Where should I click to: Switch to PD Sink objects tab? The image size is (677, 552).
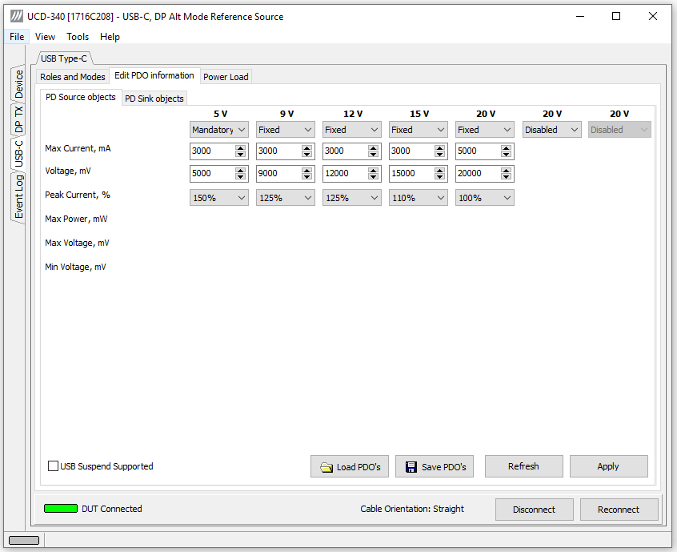pyautogui.click(x=154, y=99)
